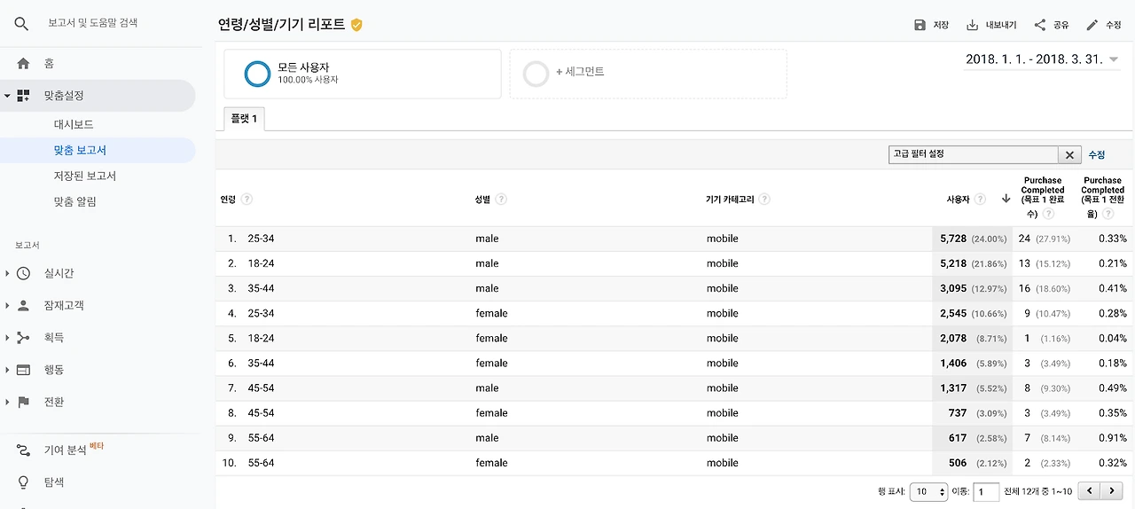Click the 기여 분석 icon

[x=23, y=450]
